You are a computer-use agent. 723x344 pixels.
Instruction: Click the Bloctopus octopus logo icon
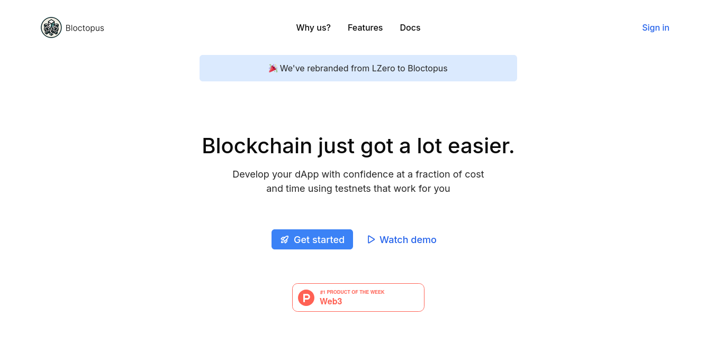pyautogui.click(x=51, y=27)
